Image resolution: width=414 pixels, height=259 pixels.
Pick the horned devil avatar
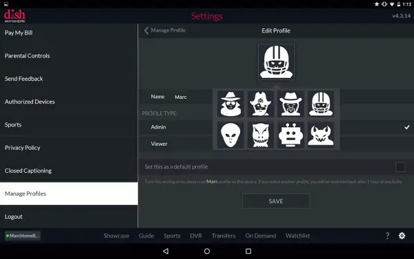coord(321,135)
